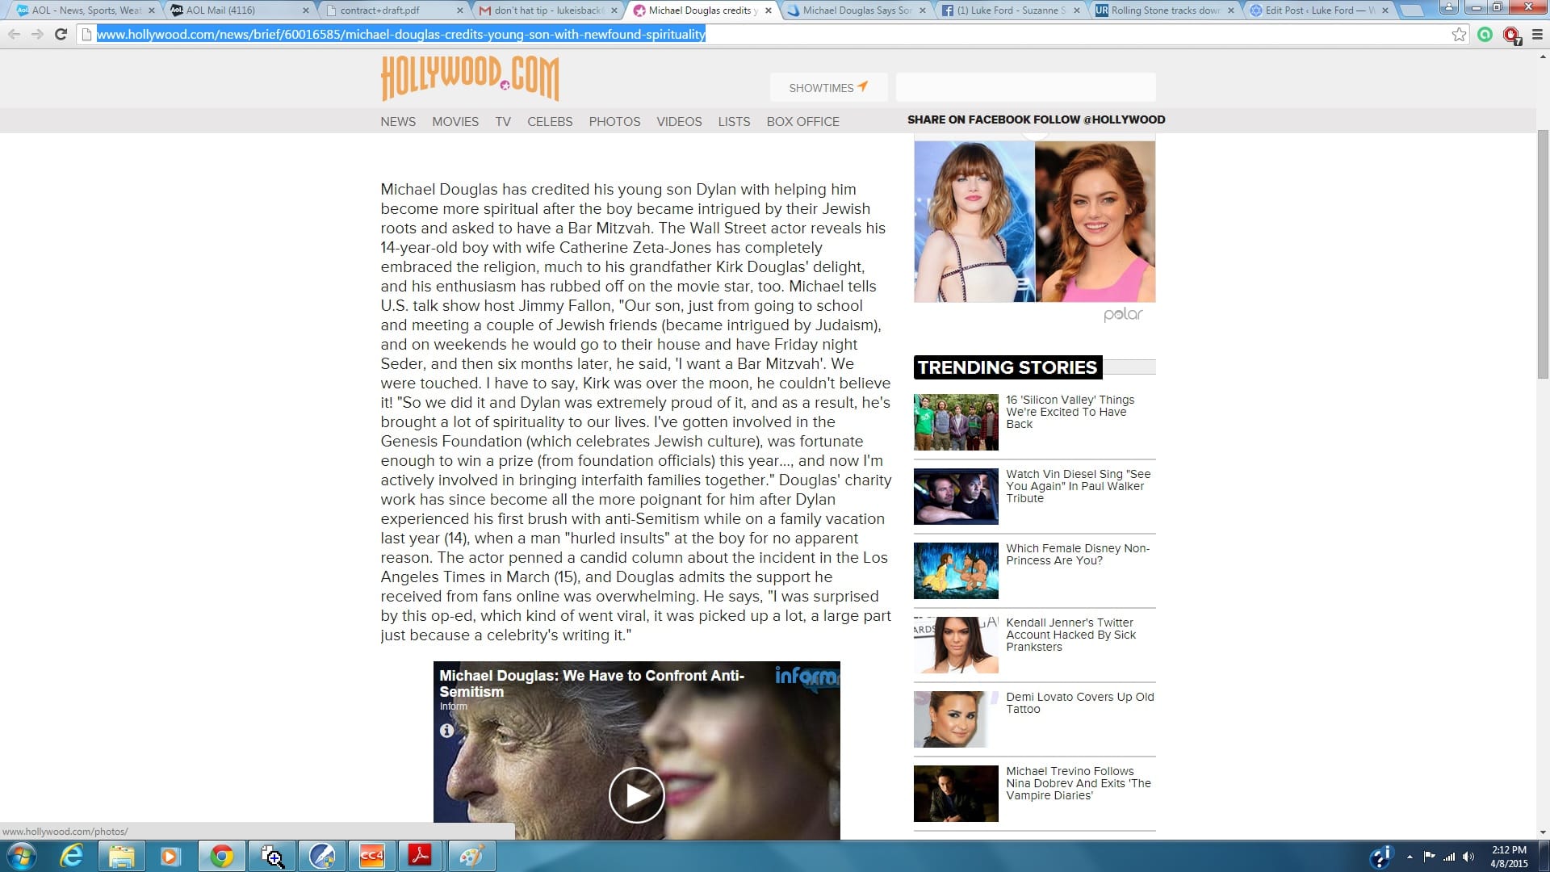Open Michael Trevino Vampire Diaries story
Image resolution: width=1550 pixels, height=872 pixels.
1079,783
